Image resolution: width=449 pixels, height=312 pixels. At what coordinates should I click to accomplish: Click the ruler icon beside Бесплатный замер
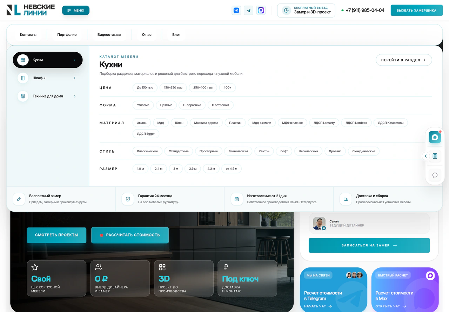pyautogui.click(x=19, y=199)
